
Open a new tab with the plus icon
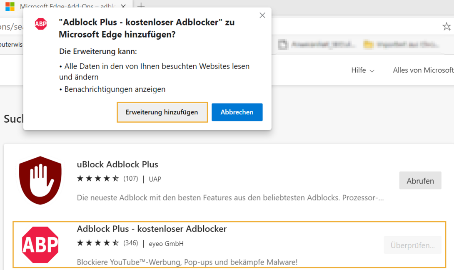[141, 6]
